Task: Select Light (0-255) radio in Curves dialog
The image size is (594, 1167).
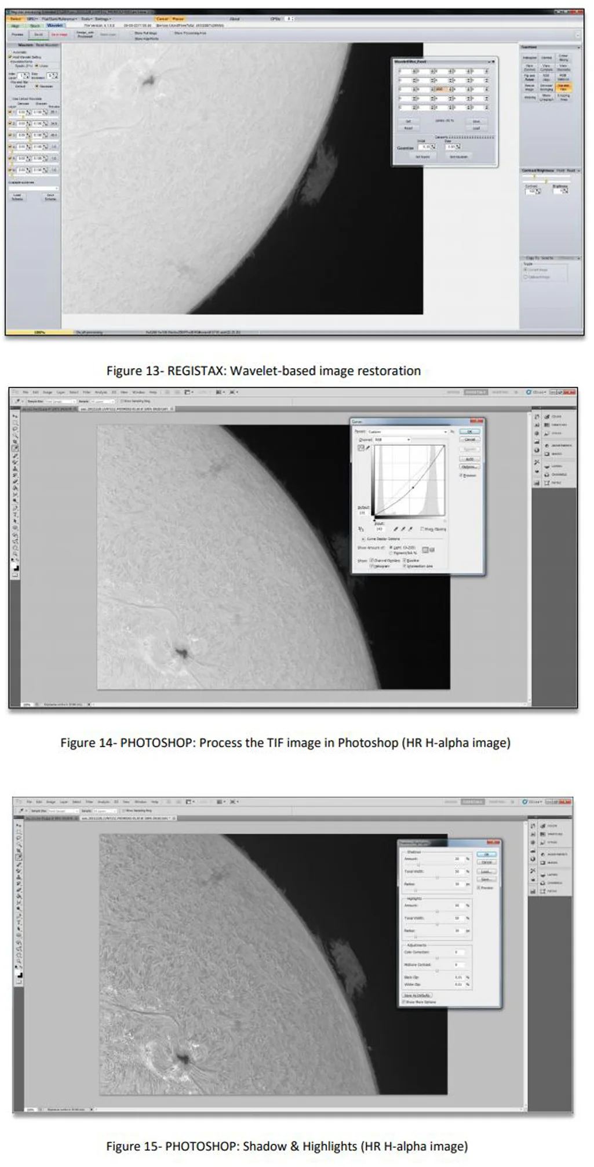Action: [391, 547]
